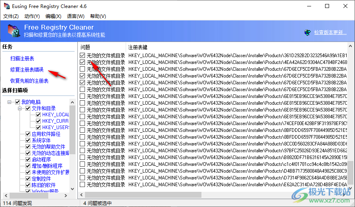The image size is (355, 207).
Task: Maximize the Eusing Free Registry Cleaner window
Action: tap(327, 6)
